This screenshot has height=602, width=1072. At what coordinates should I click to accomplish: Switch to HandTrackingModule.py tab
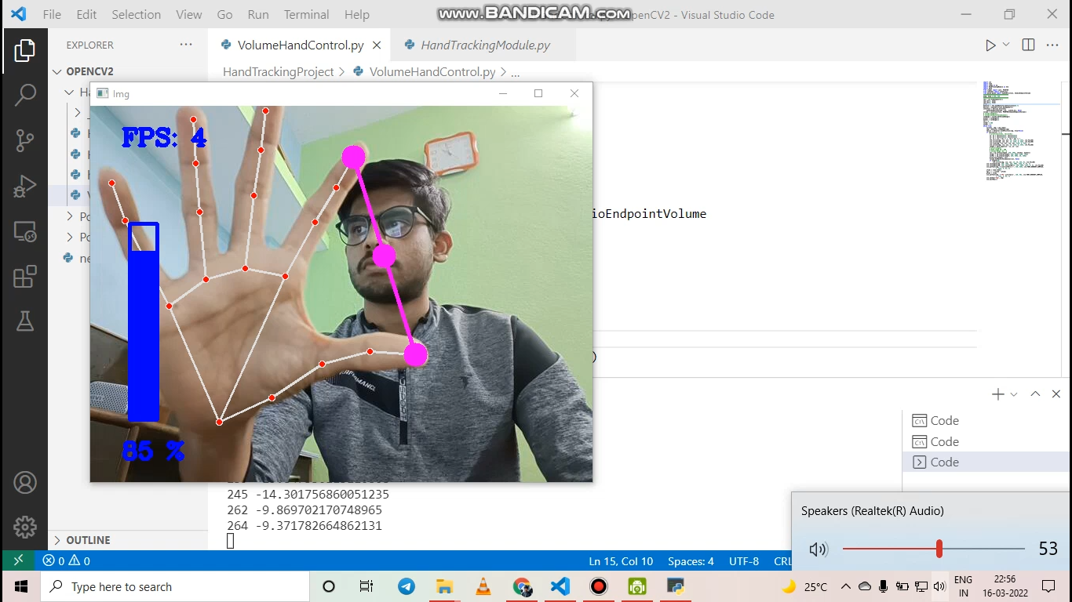(485, 45)
